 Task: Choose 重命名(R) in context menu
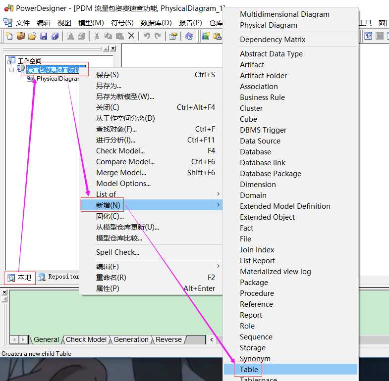[152, 278]
